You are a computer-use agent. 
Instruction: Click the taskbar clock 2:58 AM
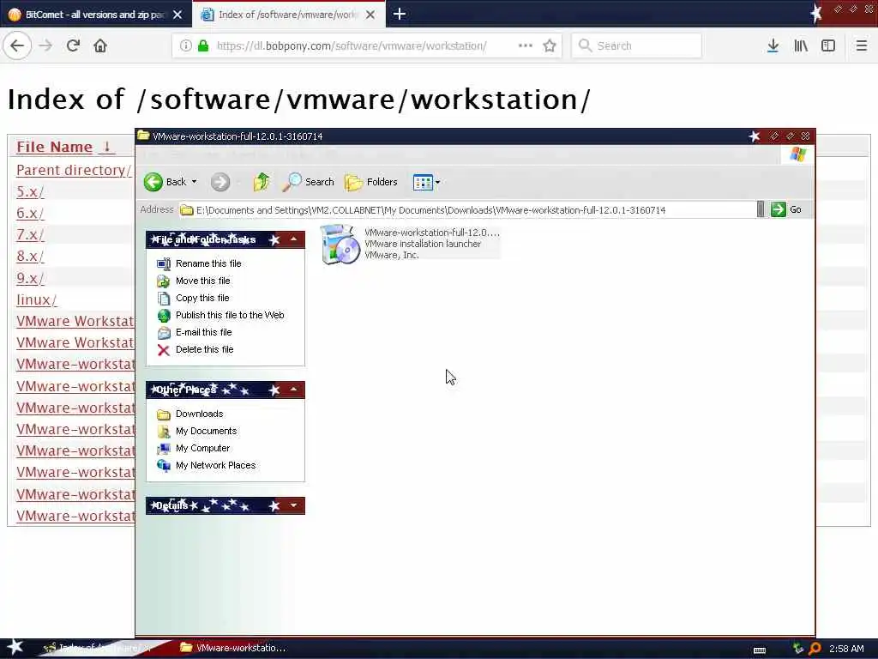[x=846, y=649]
